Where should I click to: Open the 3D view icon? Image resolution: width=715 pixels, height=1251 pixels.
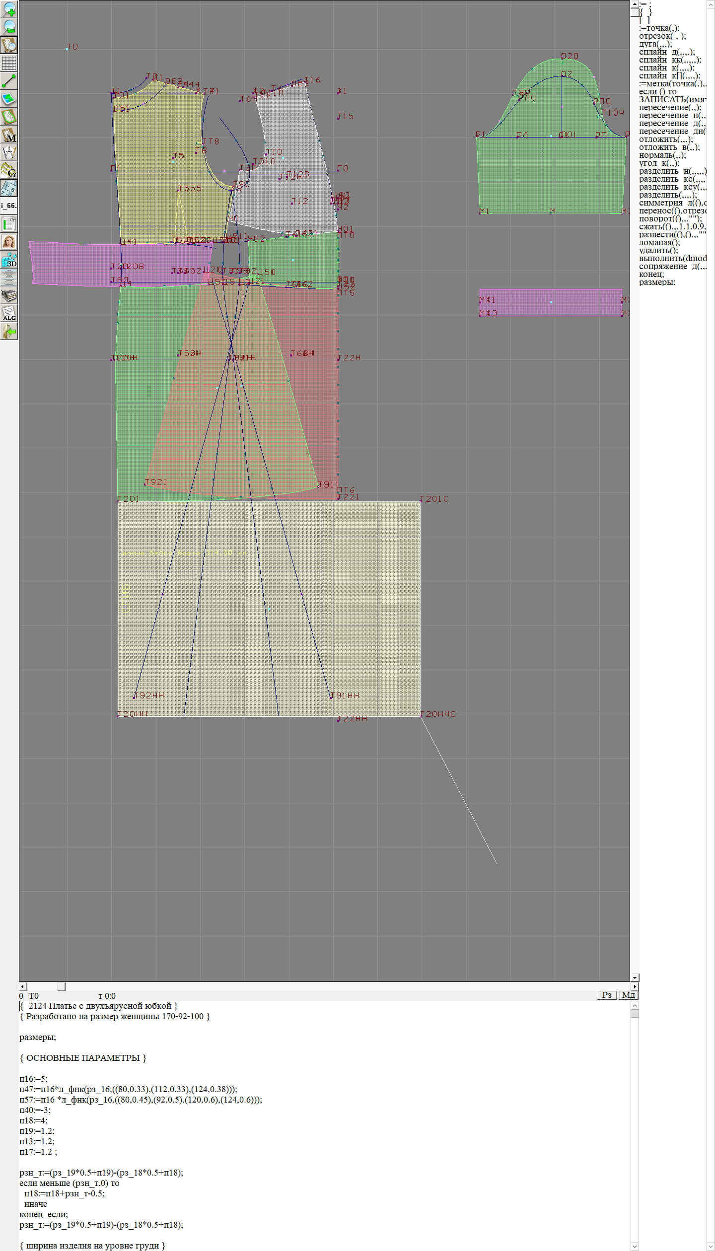(9, 260)
